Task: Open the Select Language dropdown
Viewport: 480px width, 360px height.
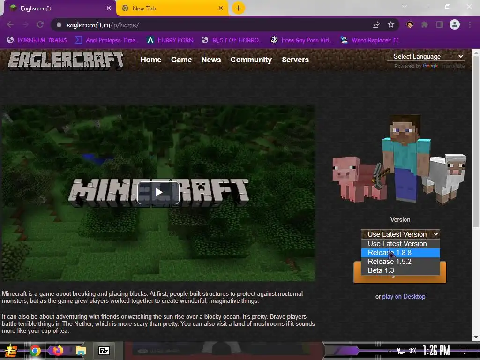Action: tap(426, 56)
